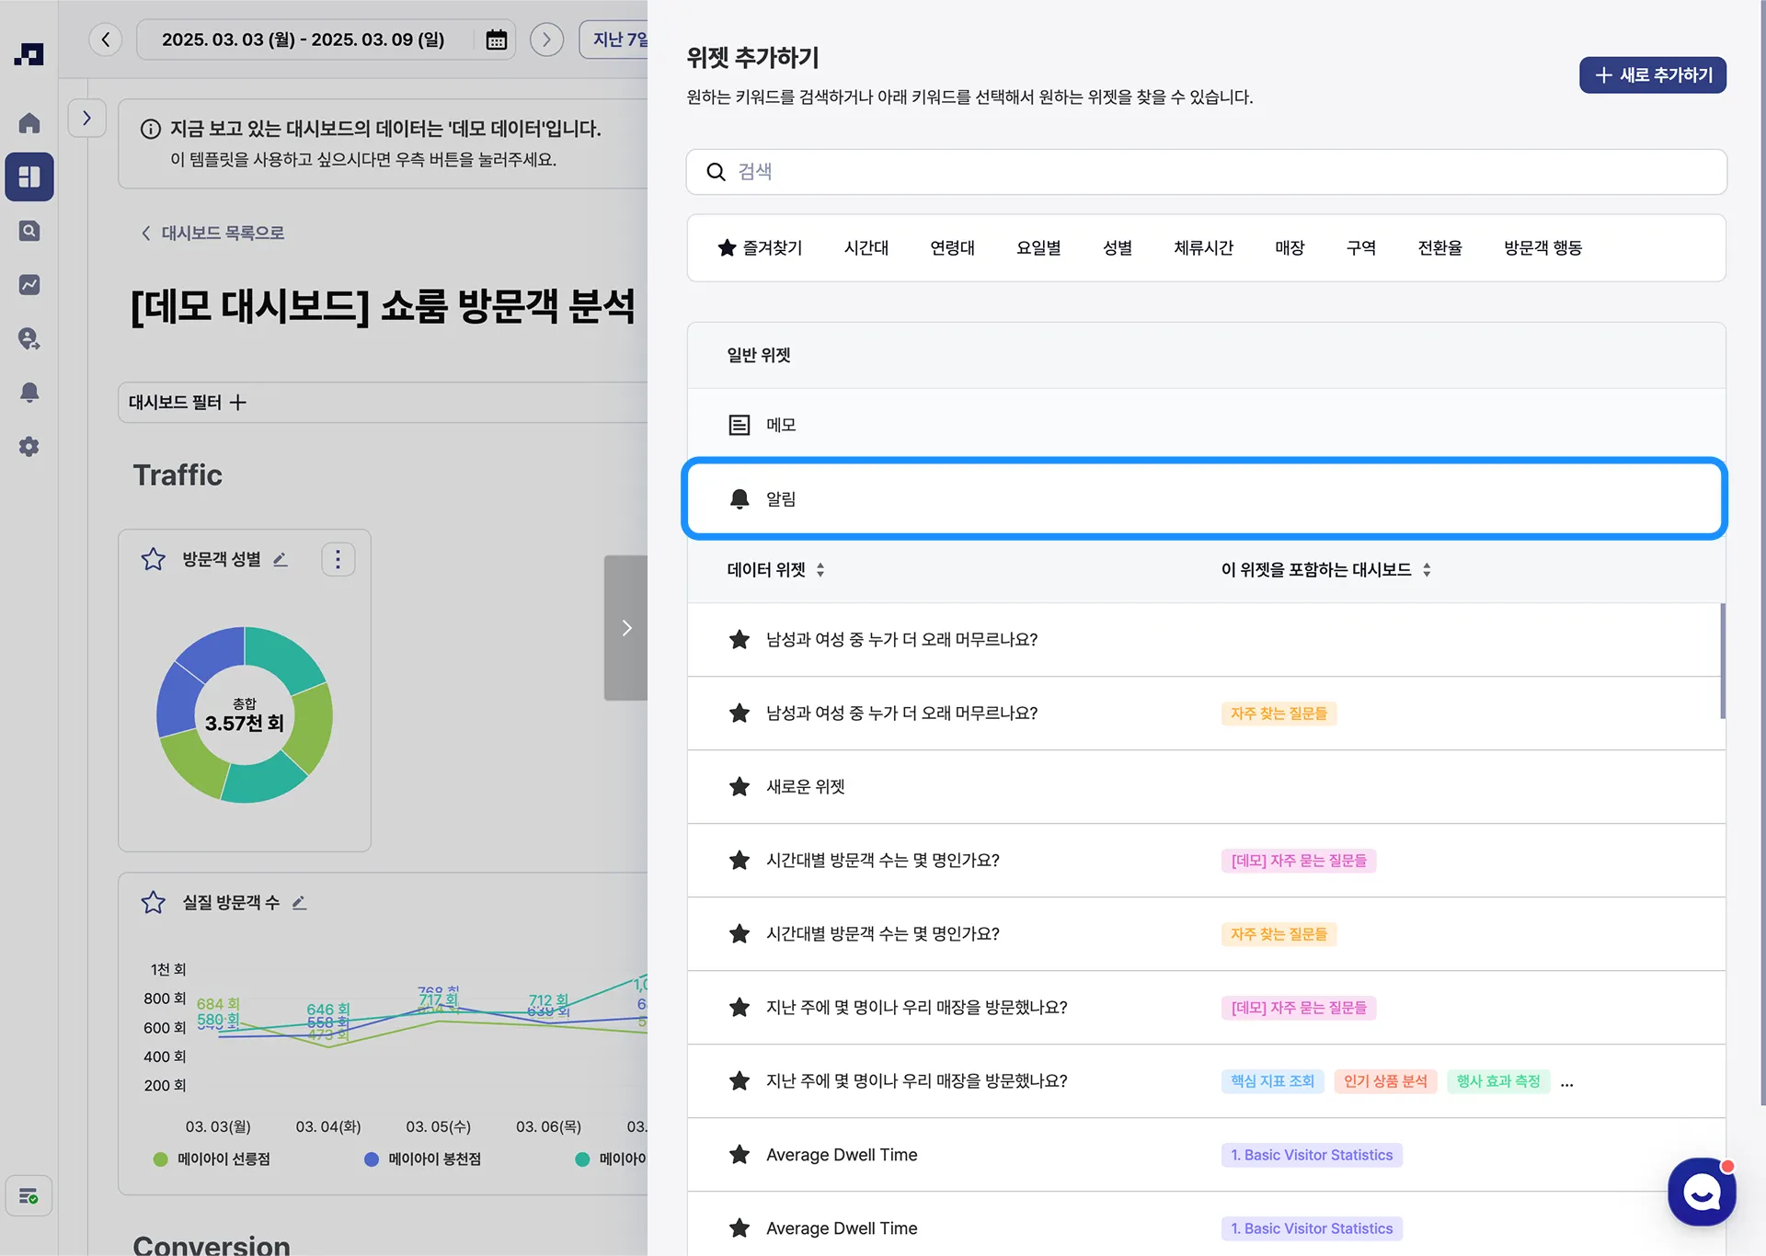Click the dashboard icon in sidebar
Image resolution: width=1766 pixels, height=1256 pixels.
pos(29,177)
